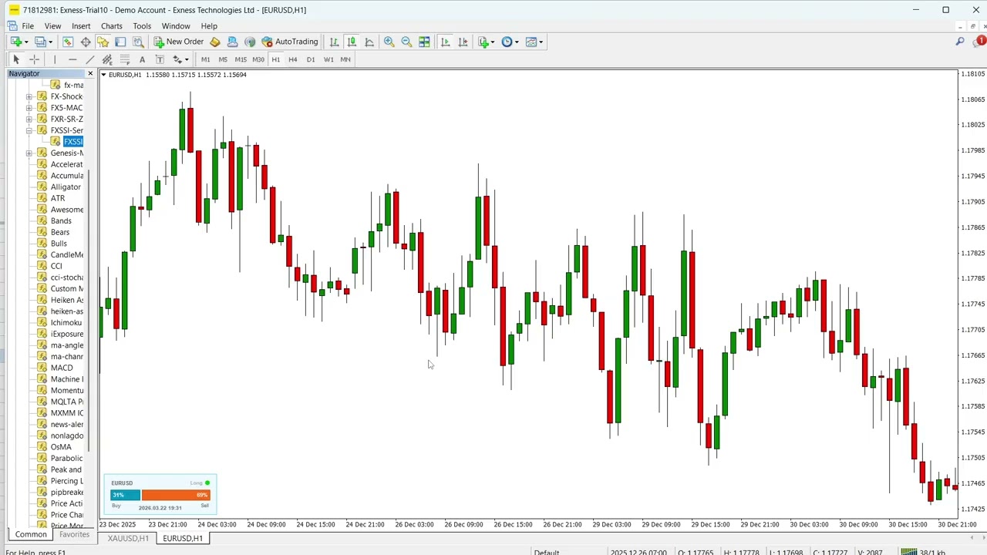This screenshot has width=987, height=555.
Task: Toggle the AutoTrading button
Action: tap(290, 42)
